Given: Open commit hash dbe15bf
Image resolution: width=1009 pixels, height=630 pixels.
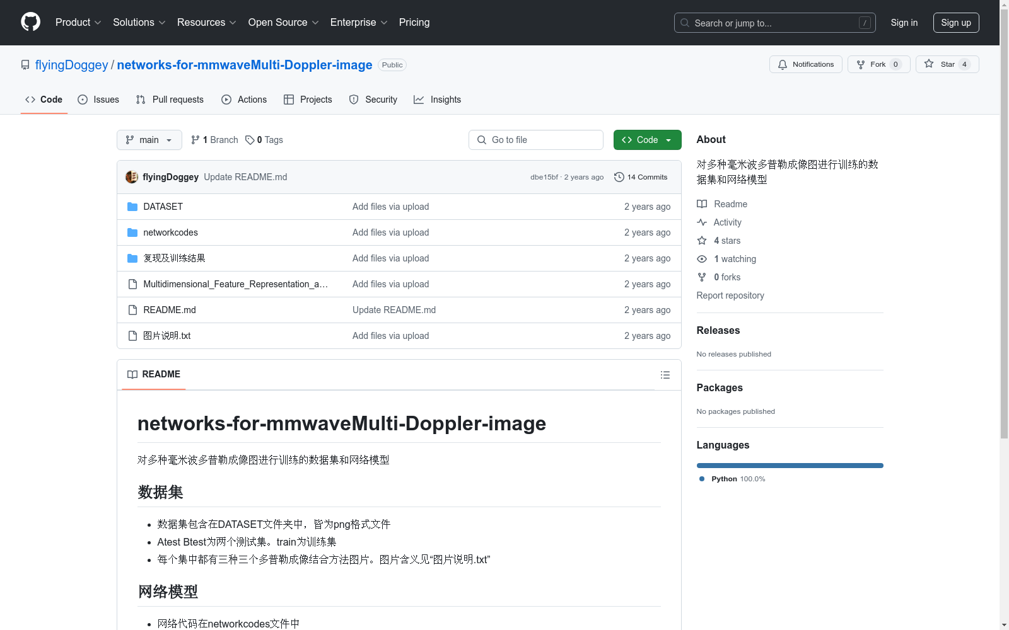Looking at the screenshot, I should pyautogui.click(x=544, y=177).
